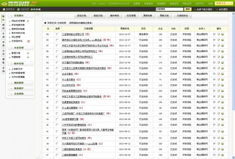This screenshot has height=159, width=235.
Task: Click small add icon beside 普通文章
Action: 28,53
